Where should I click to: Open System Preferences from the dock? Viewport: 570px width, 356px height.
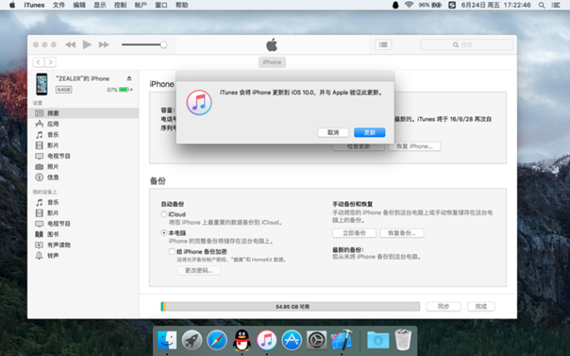316,340
